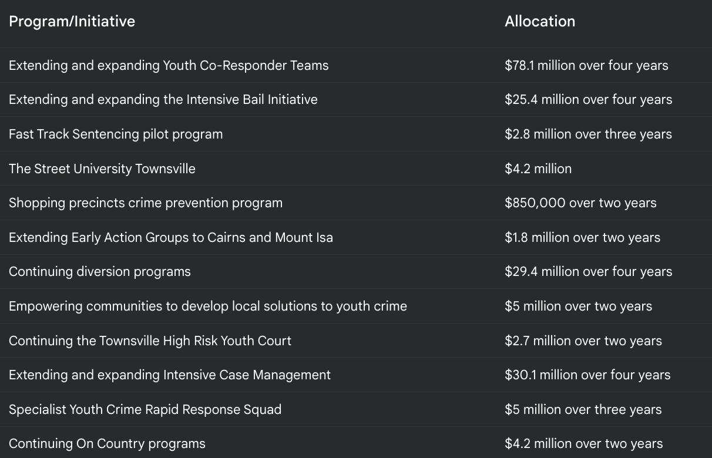
Task: Click Extending and expanding Intensive Case Management
Action: click(169, 375)
